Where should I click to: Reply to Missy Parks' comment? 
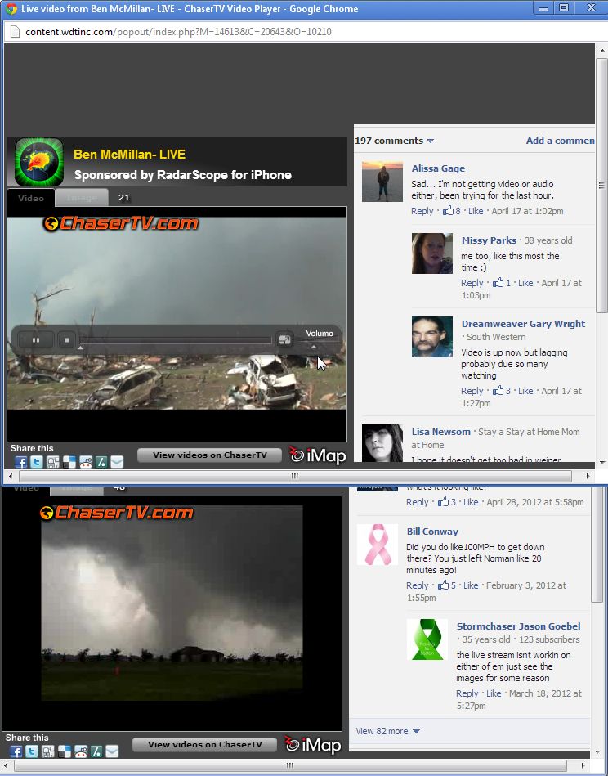[x=472, y=283]
